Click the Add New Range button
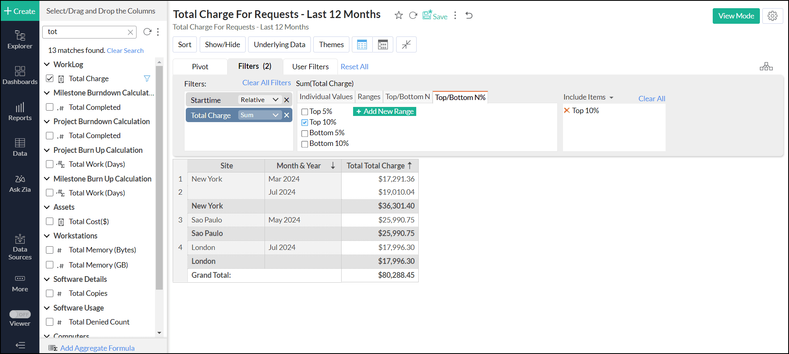 (x=384, y=111)
